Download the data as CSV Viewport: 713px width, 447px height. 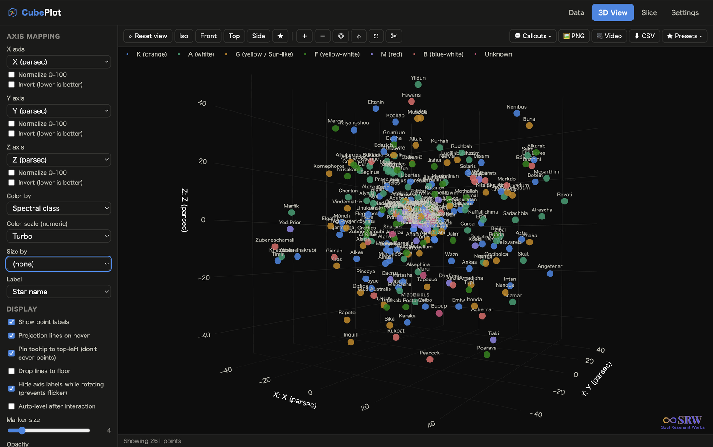coord(644,36)
